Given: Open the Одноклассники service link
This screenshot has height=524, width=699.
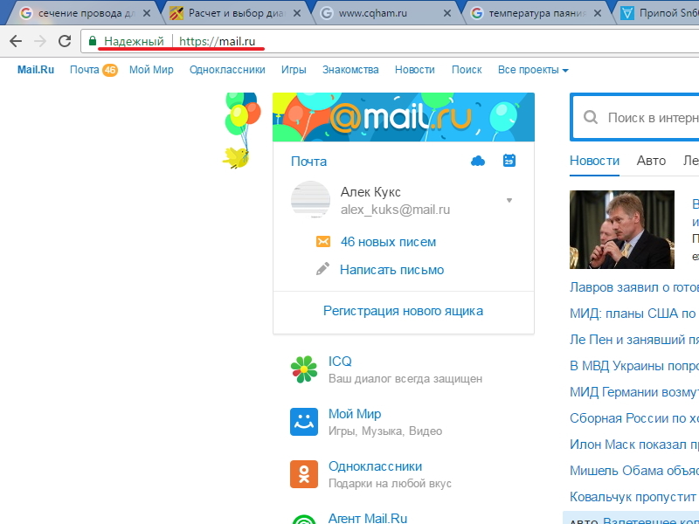Looking at the screenshot, I should (x=375, y=466).
